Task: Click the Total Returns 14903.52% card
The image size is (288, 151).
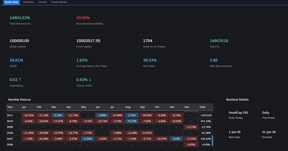Action: (x=36, y=20)
